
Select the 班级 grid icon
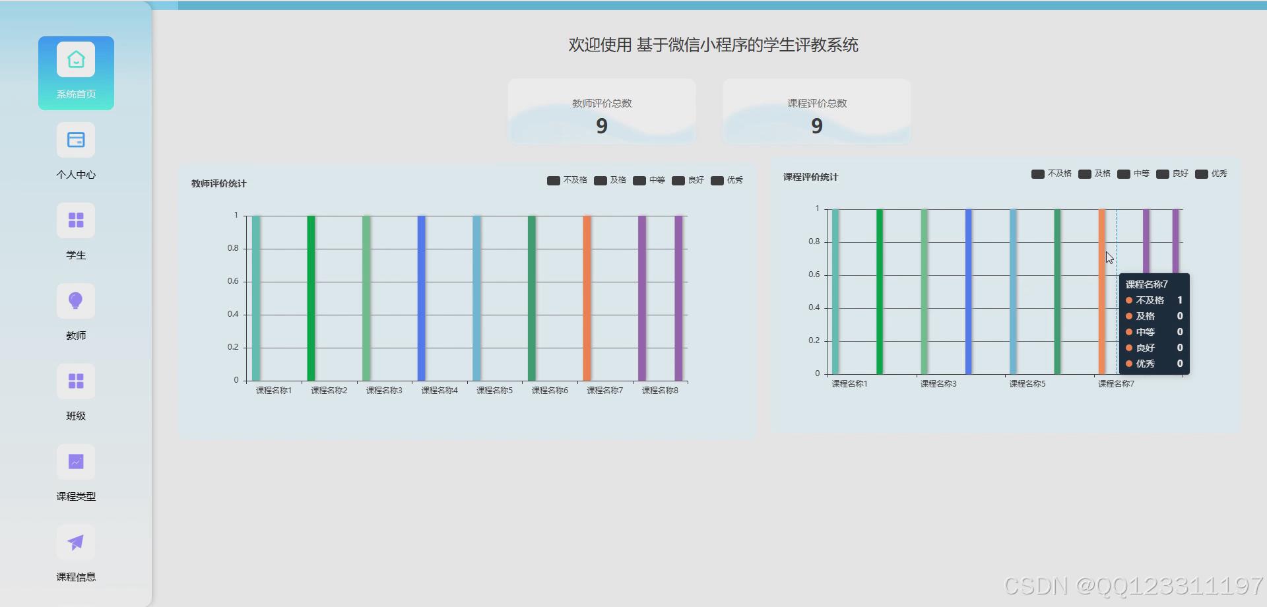76,381
